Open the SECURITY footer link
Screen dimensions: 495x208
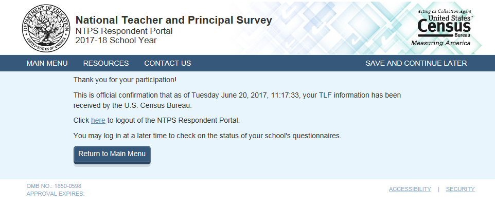pyautogui.click(x=460, y=190)
